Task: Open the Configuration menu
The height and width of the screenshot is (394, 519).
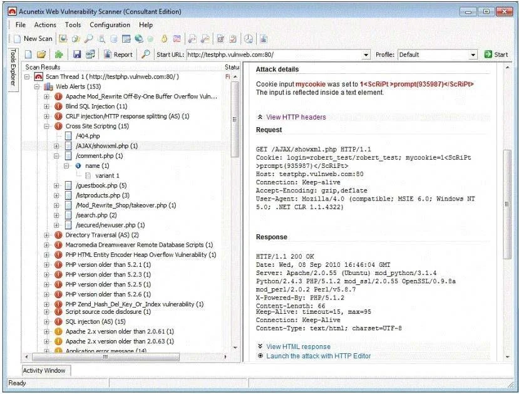Action: click(110, 25)
